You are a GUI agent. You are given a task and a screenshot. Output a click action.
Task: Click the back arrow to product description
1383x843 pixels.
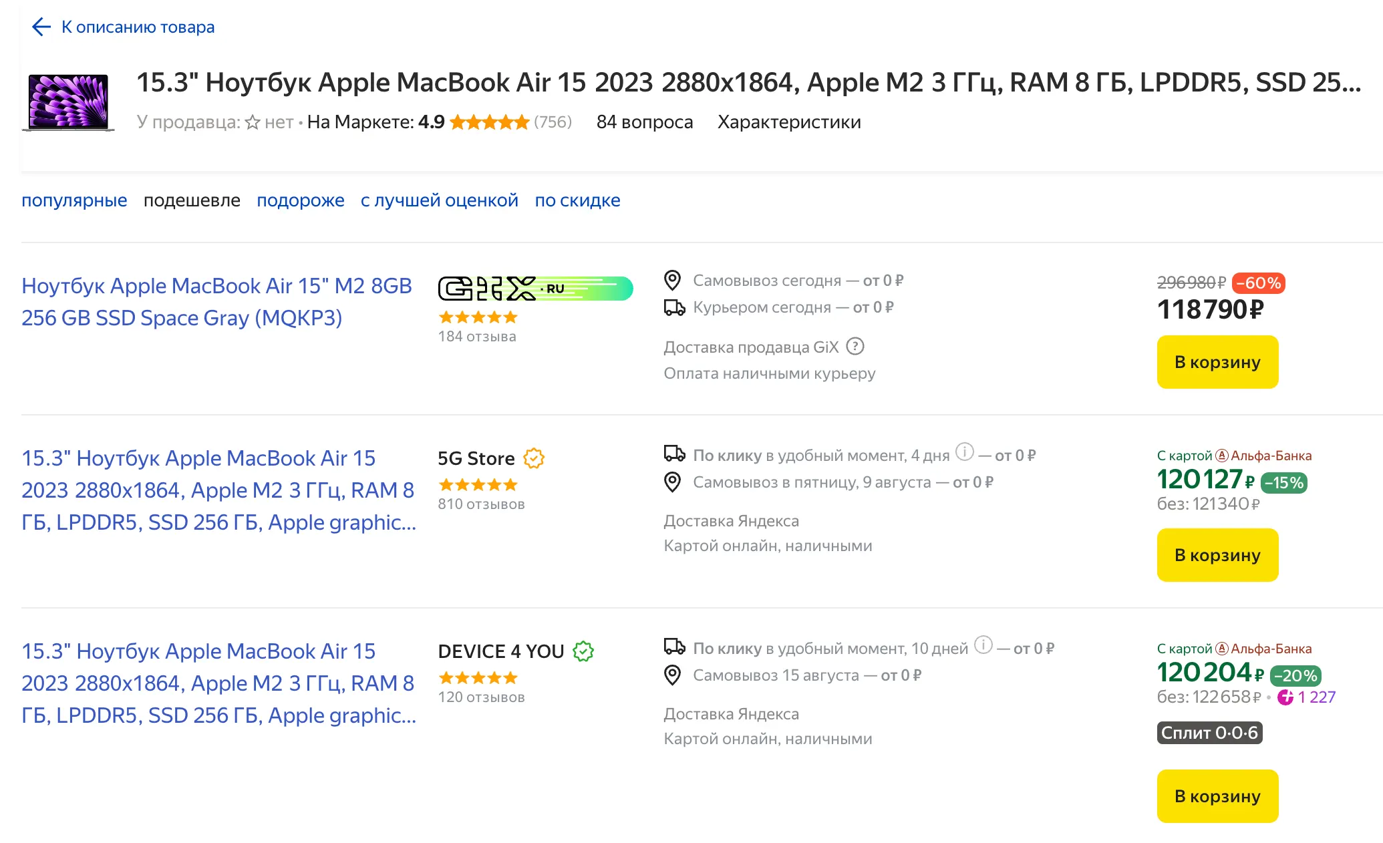[x=41, y=27]
